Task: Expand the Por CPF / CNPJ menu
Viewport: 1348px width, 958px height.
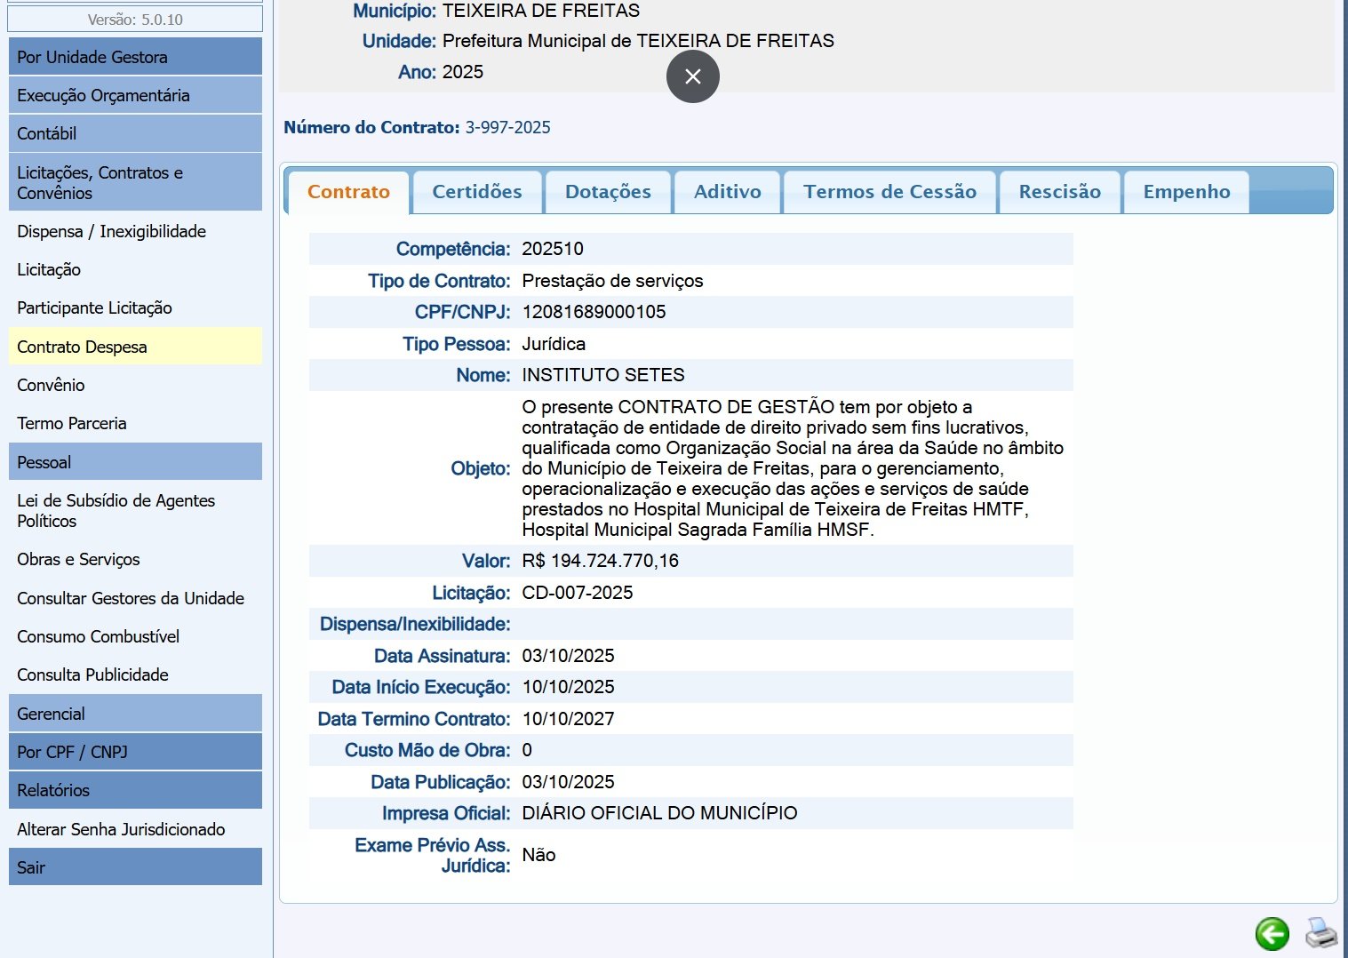Action: point(135,752)
